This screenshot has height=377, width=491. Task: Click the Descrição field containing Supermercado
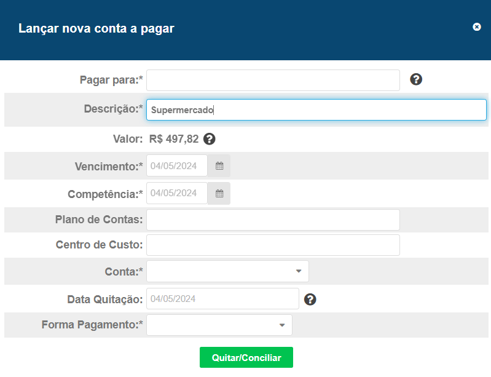click(316, 110)
